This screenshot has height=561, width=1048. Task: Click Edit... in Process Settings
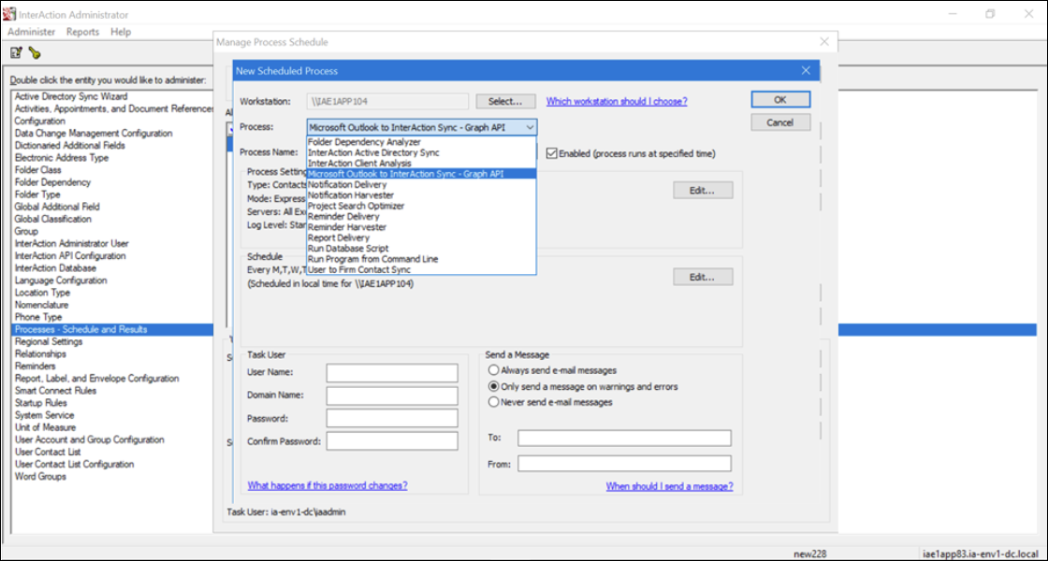click(703, 191)
